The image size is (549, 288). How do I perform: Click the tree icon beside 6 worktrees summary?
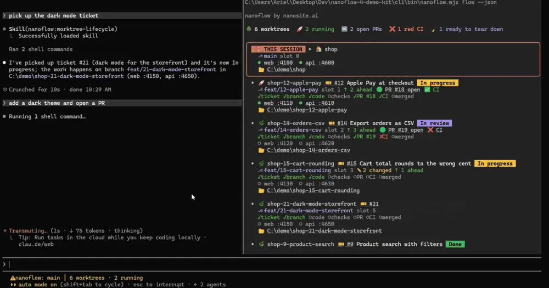coord(249,29)
